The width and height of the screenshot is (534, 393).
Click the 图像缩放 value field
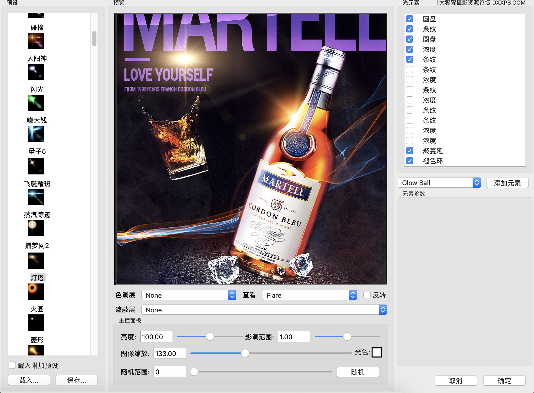coord(169,353)
